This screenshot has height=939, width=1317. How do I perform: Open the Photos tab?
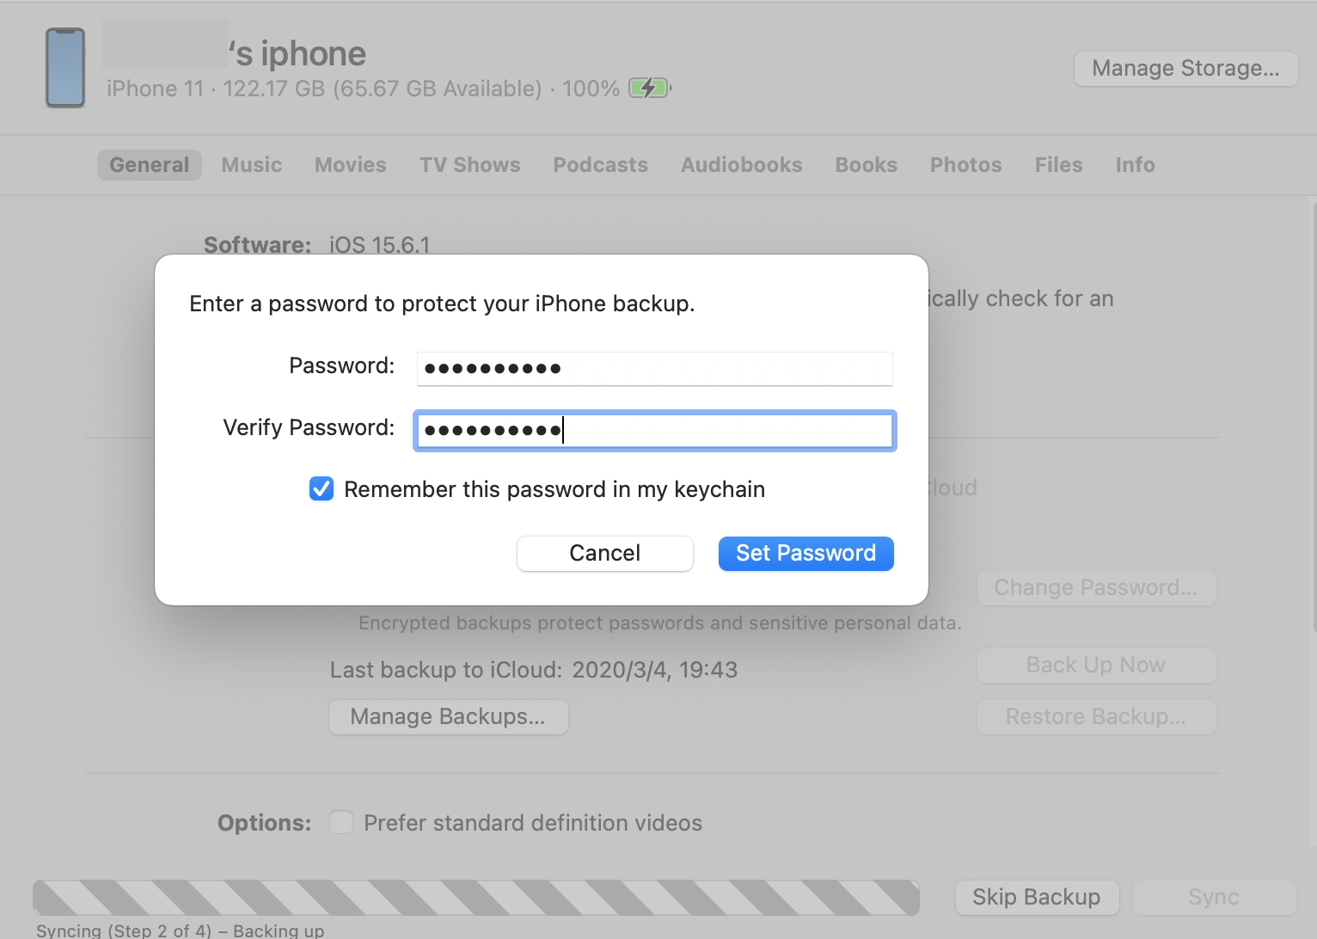tap(965, 165)
